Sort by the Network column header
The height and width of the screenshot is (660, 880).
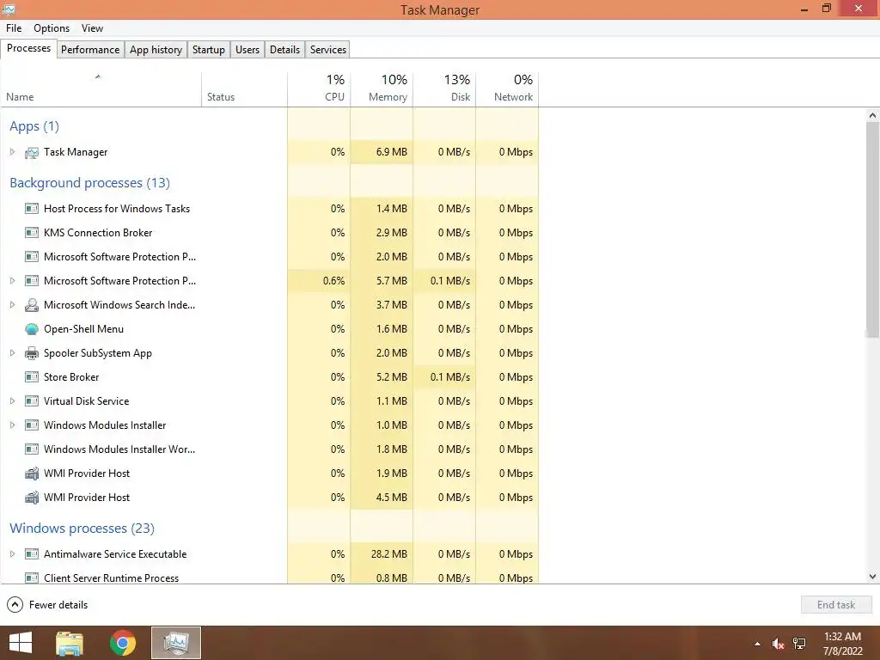(507, 89)
